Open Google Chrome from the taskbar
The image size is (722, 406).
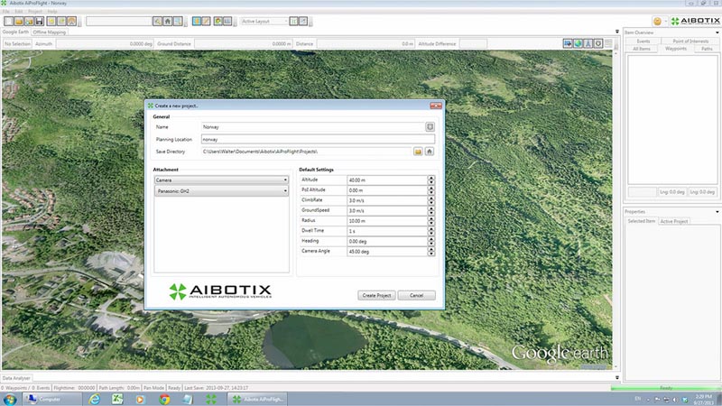coord(164,399)
